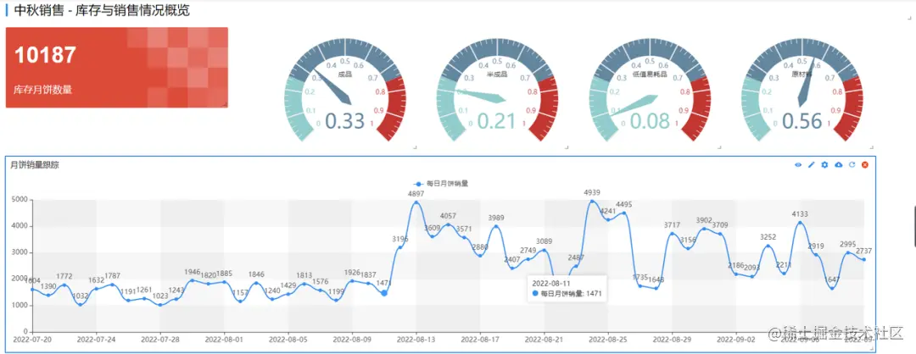
Task: Click the pencil edit icon on chart panel
Action: pos(811,165)
